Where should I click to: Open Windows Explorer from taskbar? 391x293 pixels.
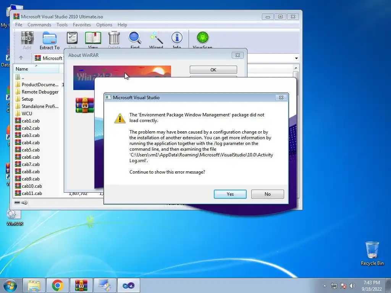[x=34, y=285]
